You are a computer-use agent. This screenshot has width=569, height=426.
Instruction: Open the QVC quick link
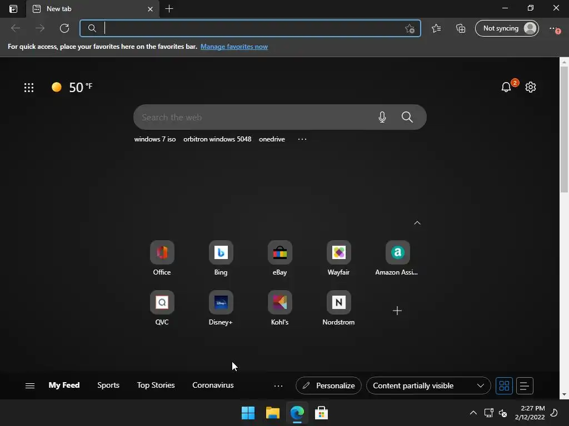162,308
